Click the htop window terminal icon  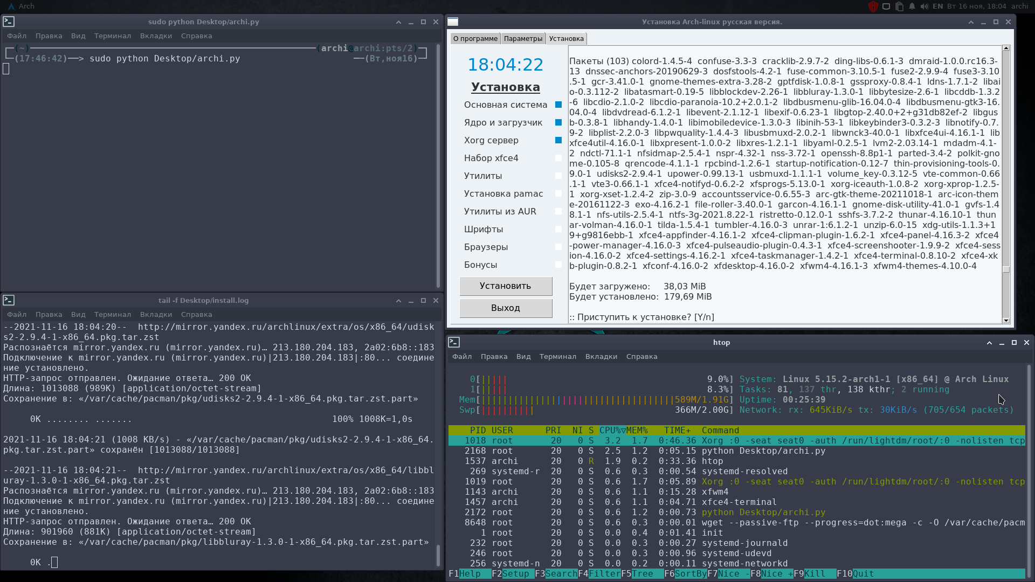pyautogui.click(x=454, y=342)
